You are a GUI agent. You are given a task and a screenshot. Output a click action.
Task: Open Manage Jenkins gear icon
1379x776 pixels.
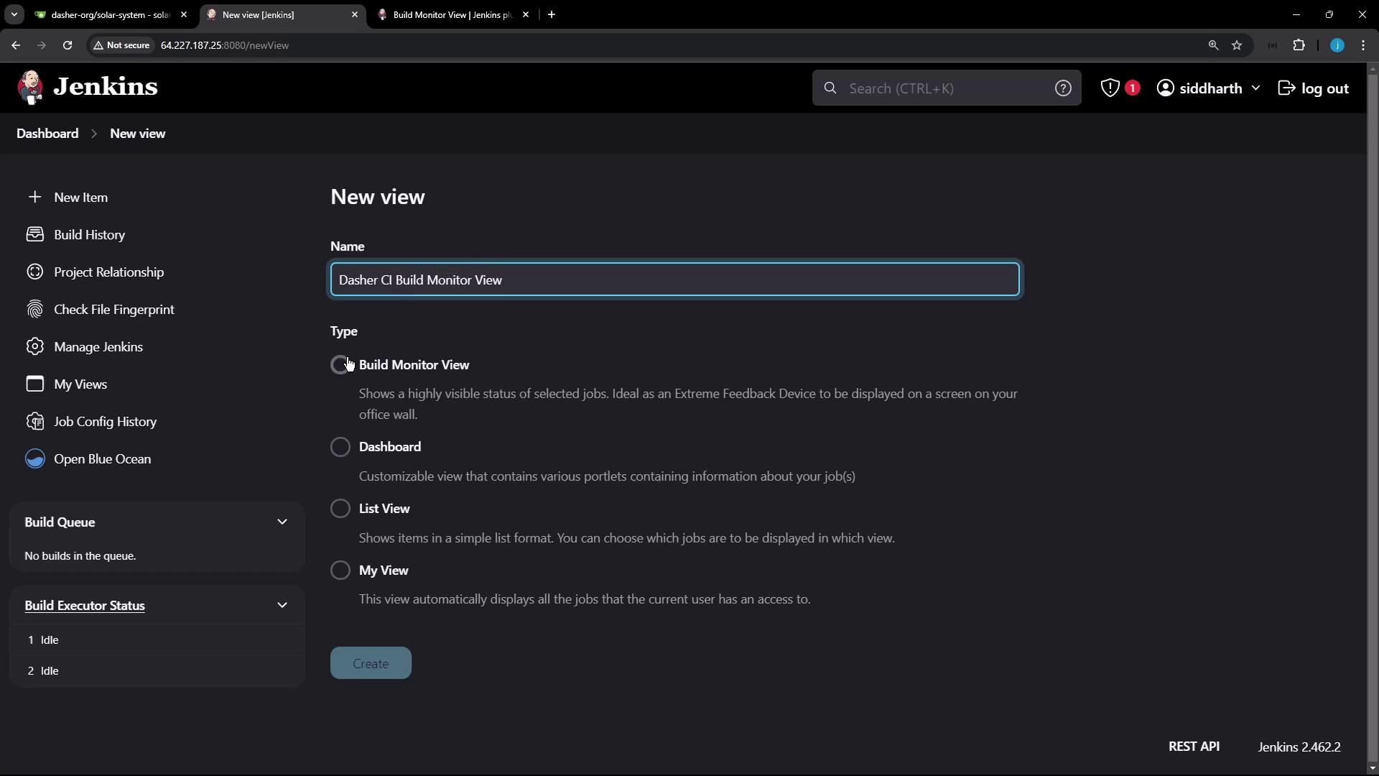click(34, 346)
